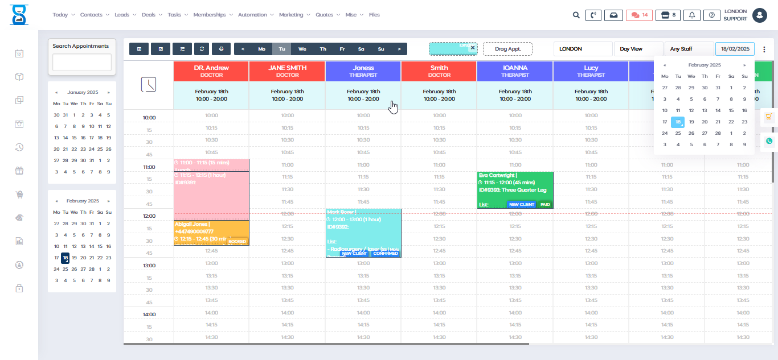Open the phone calls icon in header

coord(593,15)
